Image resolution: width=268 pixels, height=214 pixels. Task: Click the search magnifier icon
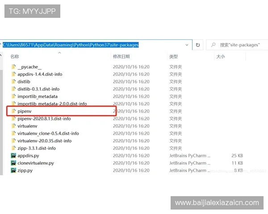click(x=213, y=45)
